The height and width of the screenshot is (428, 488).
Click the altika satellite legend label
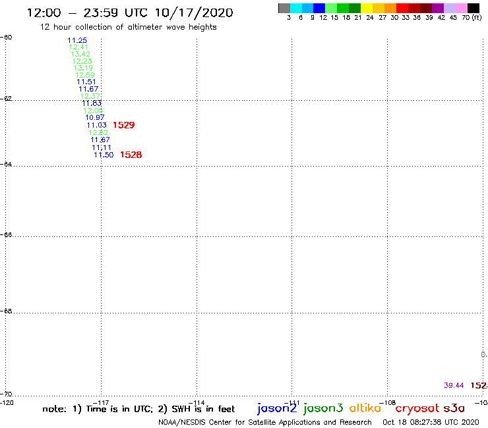[365, 408]
